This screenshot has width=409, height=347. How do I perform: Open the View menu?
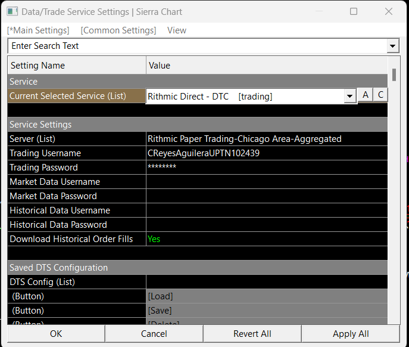(x=177, y=30)
